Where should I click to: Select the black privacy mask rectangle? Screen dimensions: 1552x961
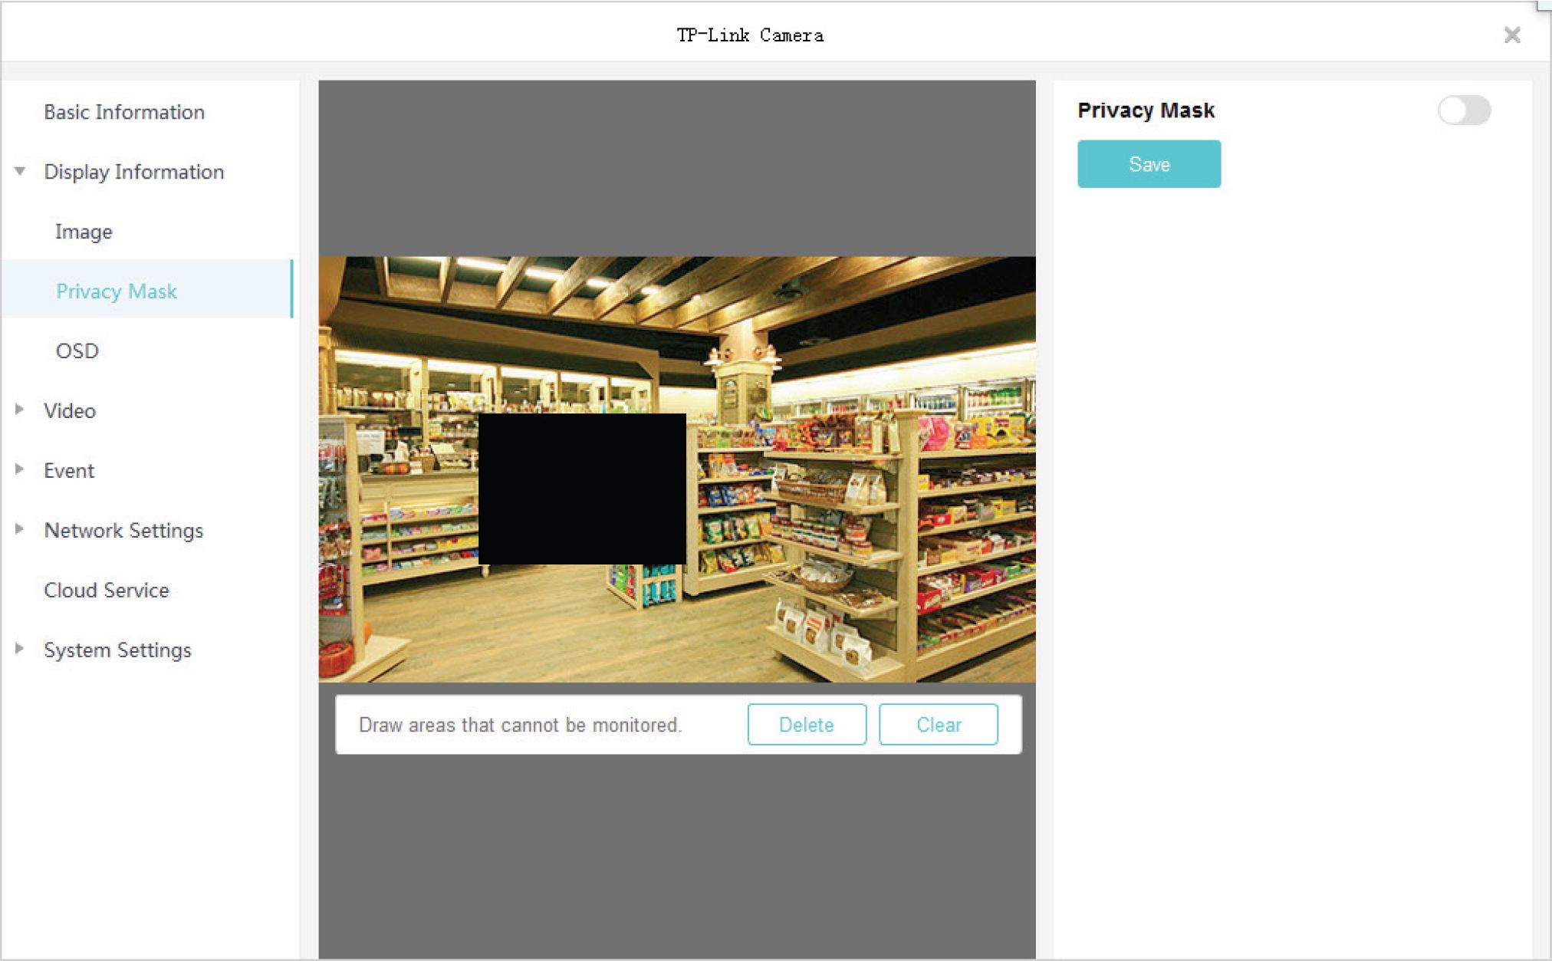pos(582,489)
